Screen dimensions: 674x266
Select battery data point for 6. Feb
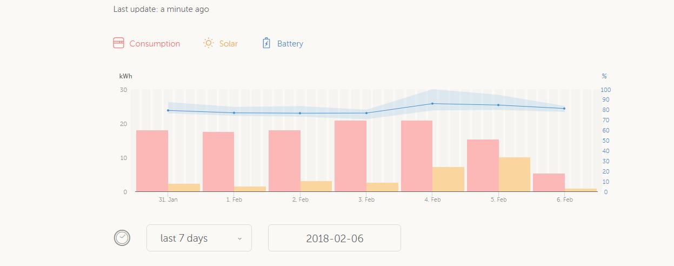(564, 109)
